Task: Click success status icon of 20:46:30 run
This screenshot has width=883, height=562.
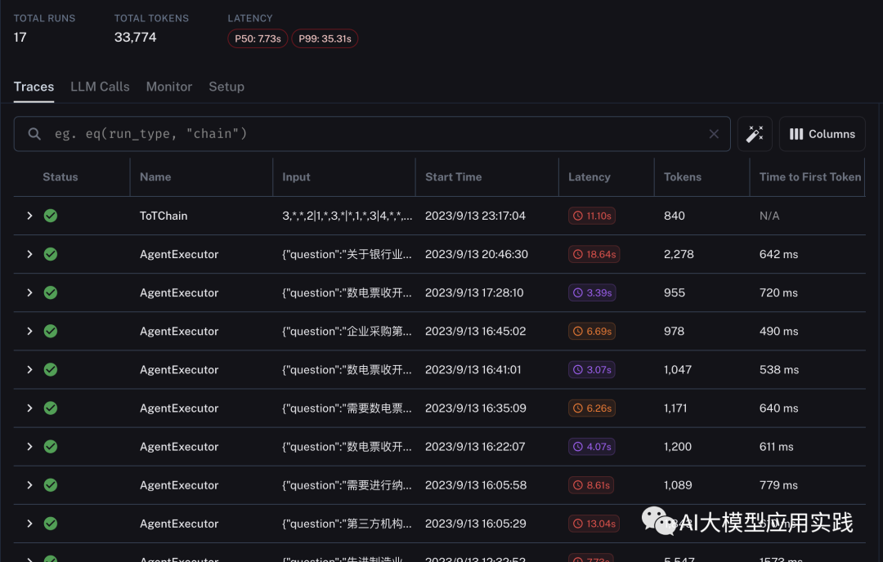Action: pos(51,254)
